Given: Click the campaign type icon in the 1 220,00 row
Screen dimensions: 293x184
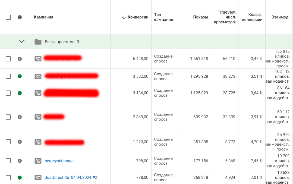Looking at the screenshot, I should (x=38, y=142).
